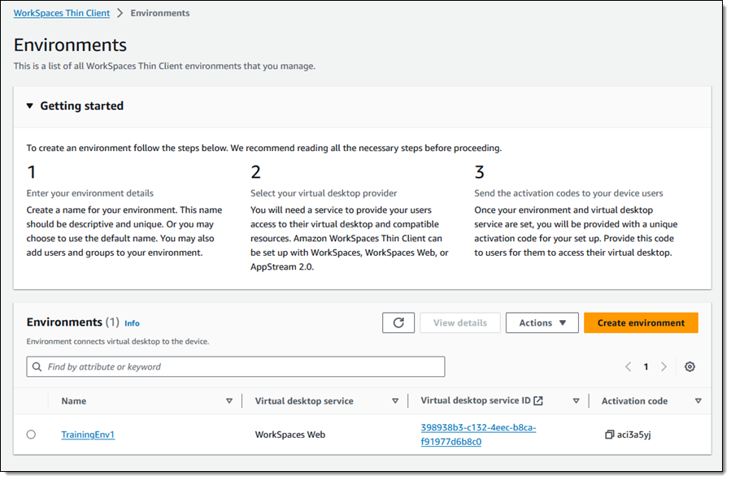
Task: Sort by Name column arrow
Action: 229,401
